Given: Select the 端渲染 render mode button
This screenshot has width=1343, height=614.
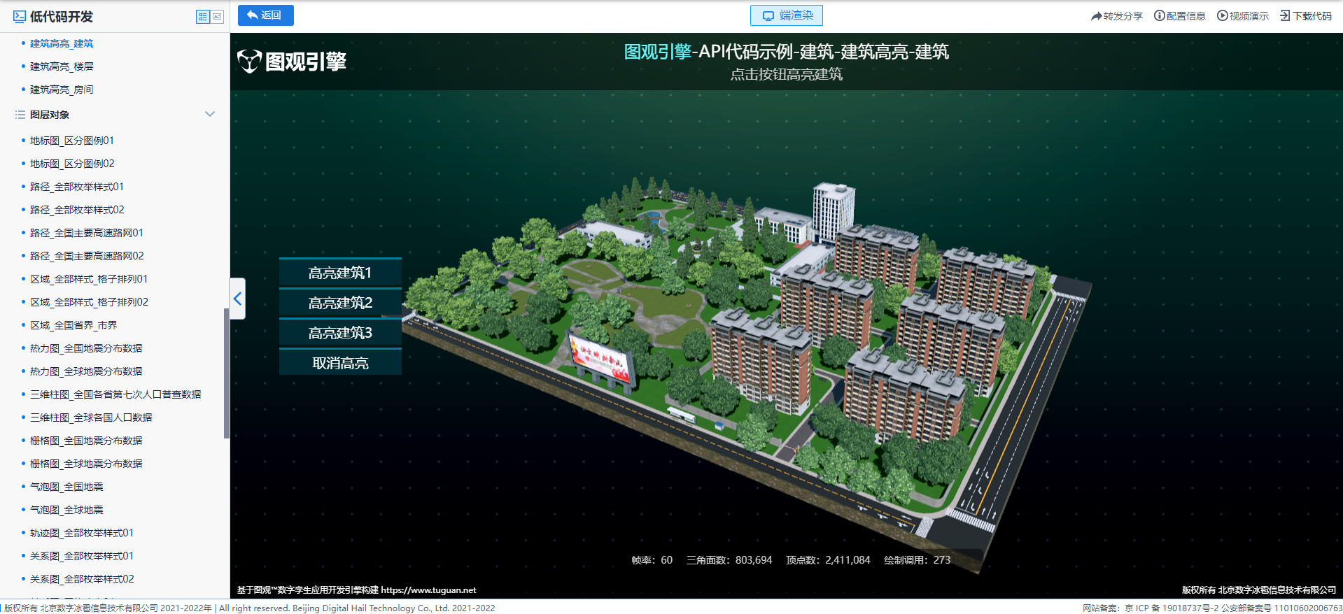Looking at the screenshot, I should click(787, 15).
